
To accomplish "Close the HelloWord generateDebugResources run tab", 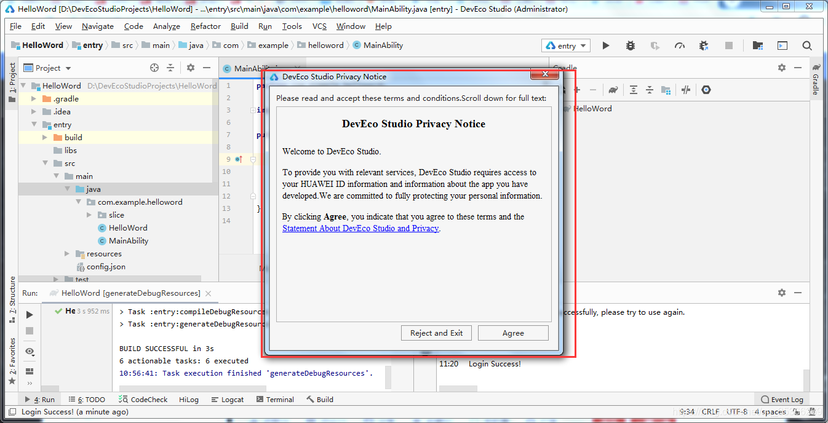I will [x=208, y=293].
